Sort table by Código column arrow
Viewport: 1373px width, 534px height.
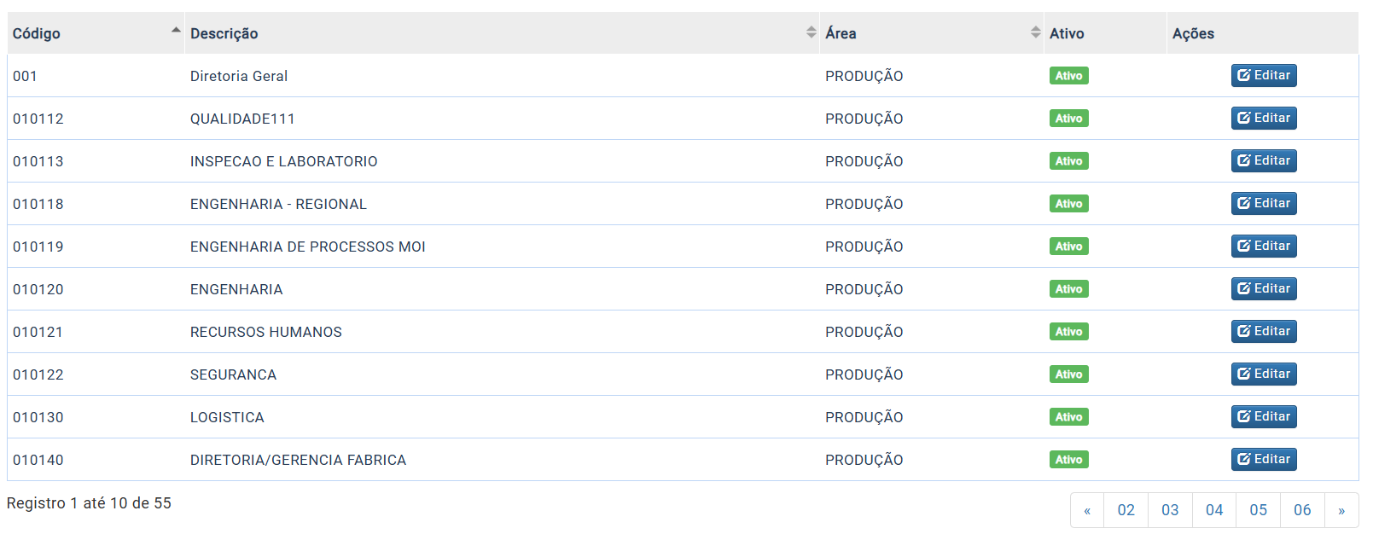click(x=176, y=30)
